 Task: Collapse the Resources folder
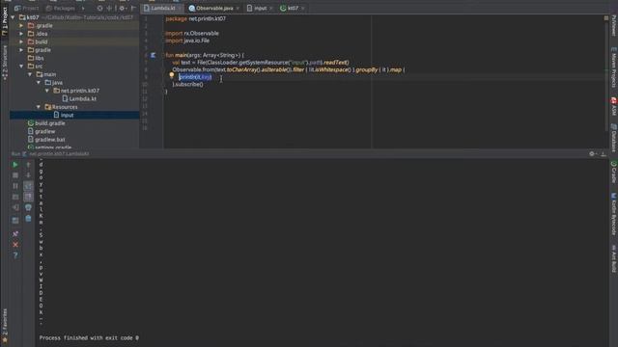[x=39, y=107]
